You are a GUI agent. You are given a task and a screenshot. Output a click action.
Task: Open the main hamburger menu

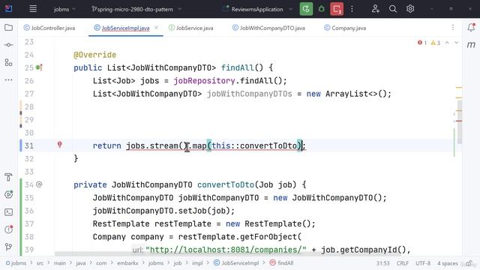(33, 9)
